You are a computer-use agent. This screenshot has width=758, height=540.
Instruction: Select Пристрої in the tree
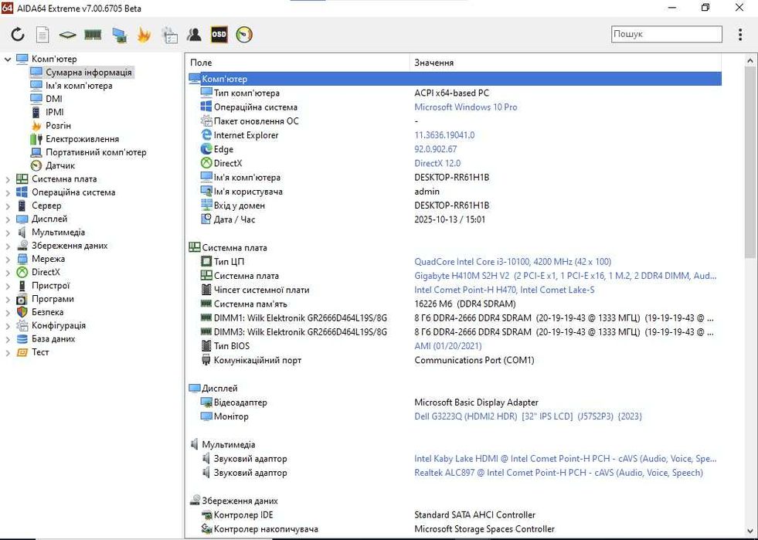[x=51, y=286]
